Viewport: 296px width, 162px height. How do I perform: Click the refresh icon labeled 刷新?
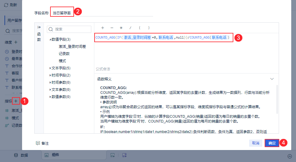coord(6,5)
